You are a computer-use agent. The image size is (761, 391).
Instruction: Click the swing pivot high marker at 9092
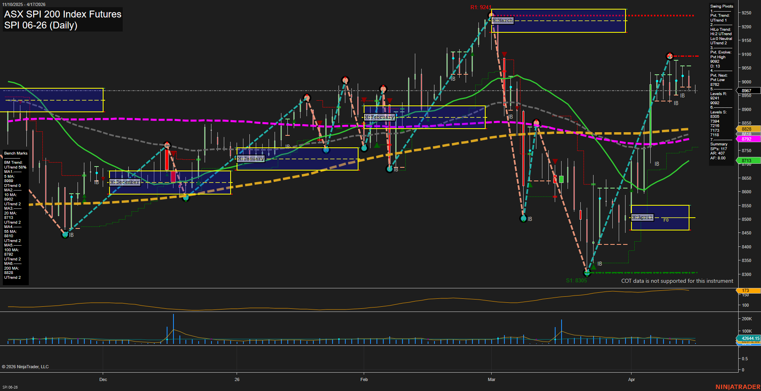670,56
